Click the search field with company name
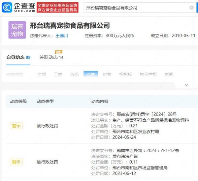198x181 pixels. [140, 8]
